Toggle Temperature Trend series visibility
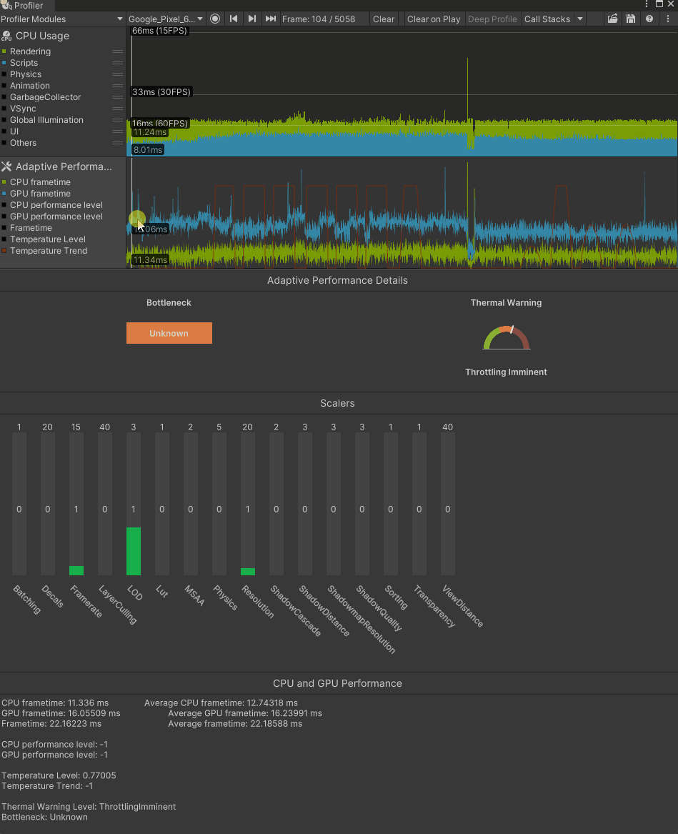This screenshot has height=834, width=678. pyautogui.click(x=48, y=251)
